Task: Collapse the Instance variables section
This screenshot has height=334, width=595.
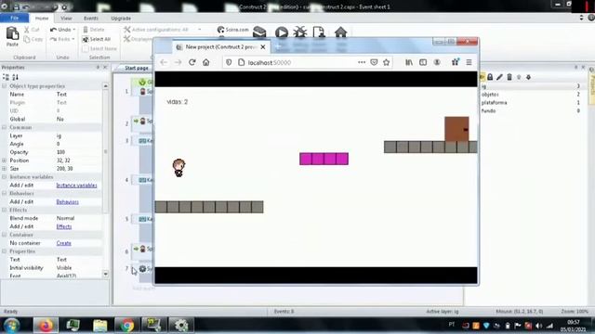Action: 4,177
